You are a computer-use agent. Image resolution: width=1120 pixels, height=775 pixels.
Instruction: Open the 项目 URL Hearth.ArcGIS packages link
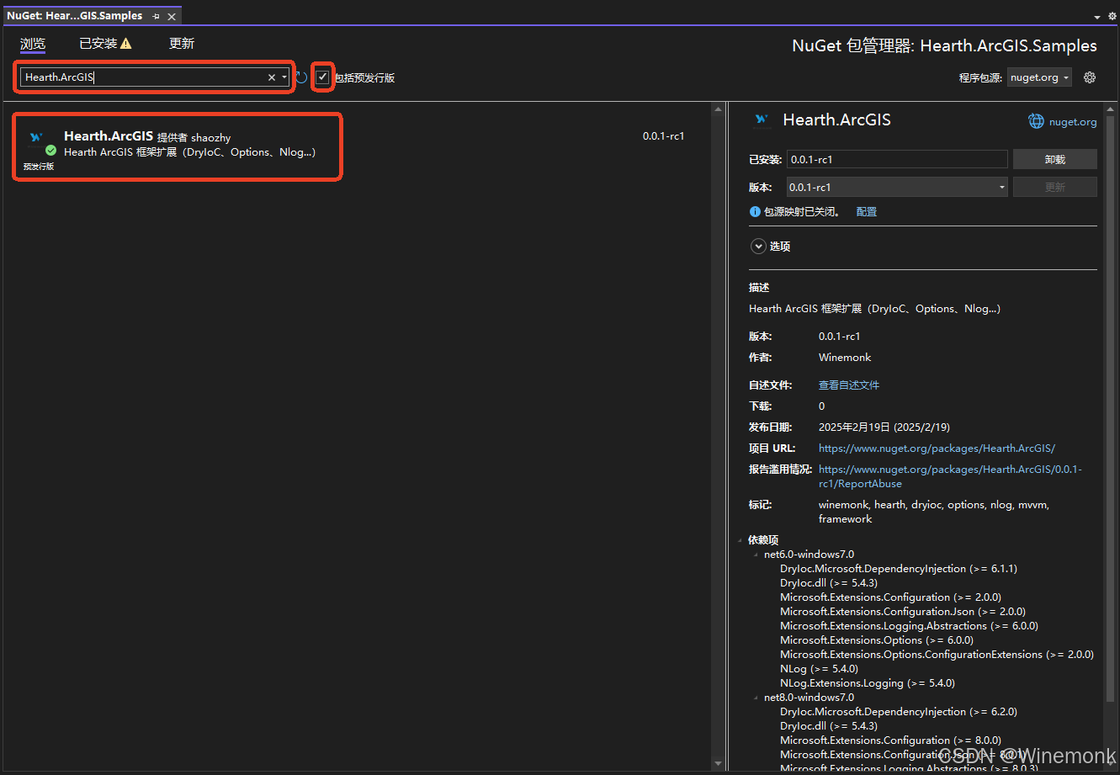click(x=937, y=449)
